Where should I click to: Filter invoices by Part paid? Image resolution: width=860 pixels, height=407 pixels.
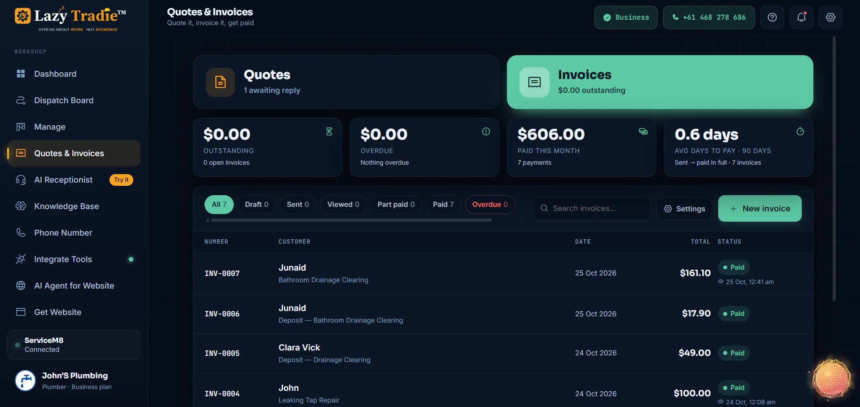(396, 205)
